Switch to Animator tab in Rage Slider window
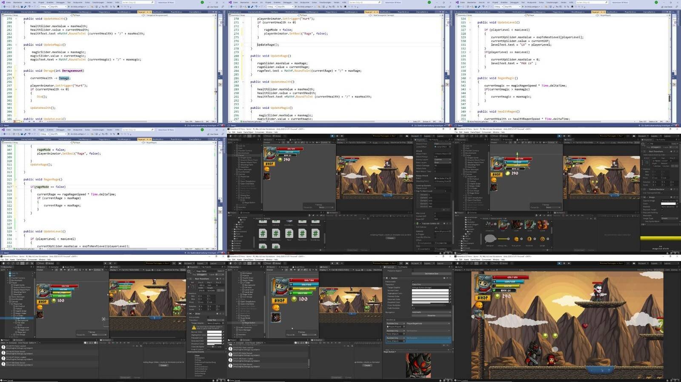Screen dimensions: 681x382 pos(54,267)
